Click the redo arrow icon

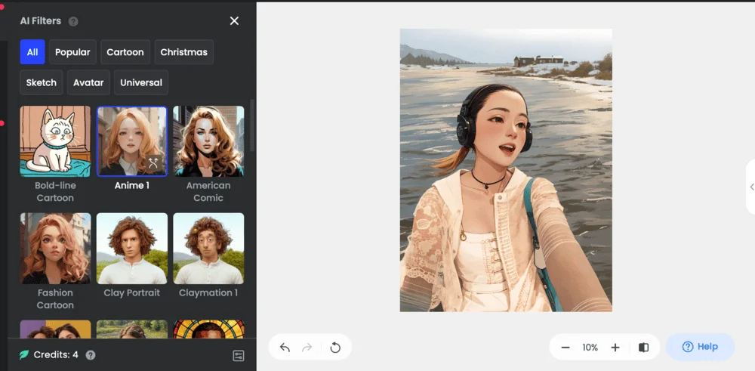pyautogui.click(x=307, y=348)
